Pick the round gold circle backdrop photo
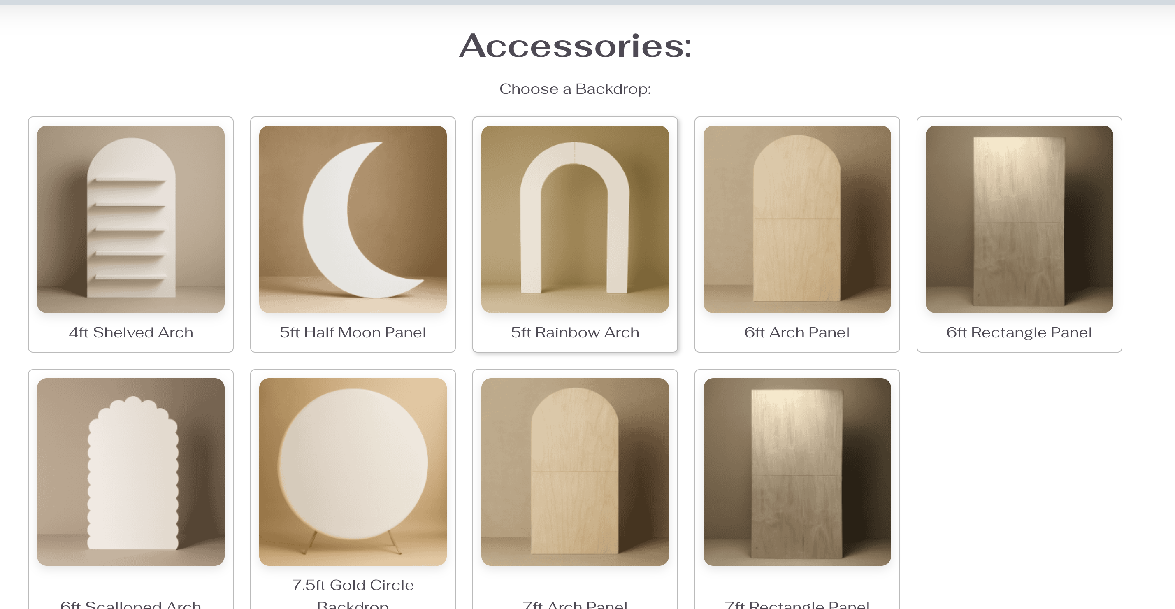1175x609 pixels. pyautogui.click(x=353, y=472)
